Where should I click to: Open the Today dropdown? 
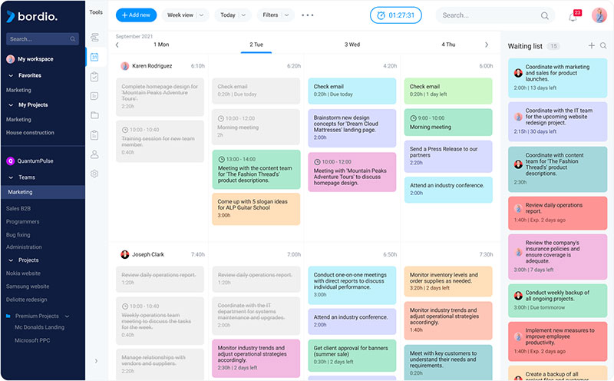click(x=233, y=15)
